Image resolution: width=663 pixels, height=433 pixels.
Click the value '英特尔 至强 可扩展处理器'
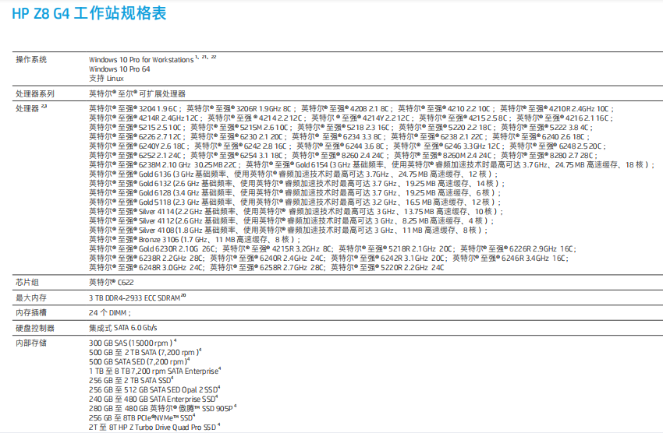(x=137, y=93)
